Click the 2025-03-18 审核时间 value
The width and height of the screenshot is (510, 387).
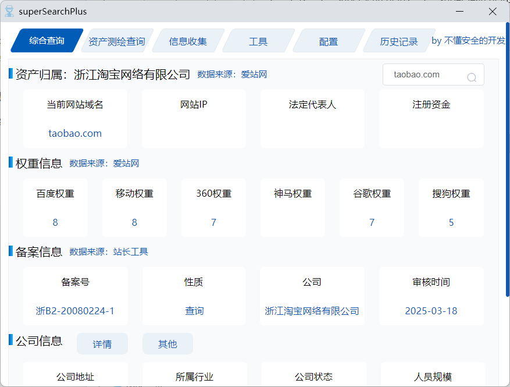pos(431,311)
